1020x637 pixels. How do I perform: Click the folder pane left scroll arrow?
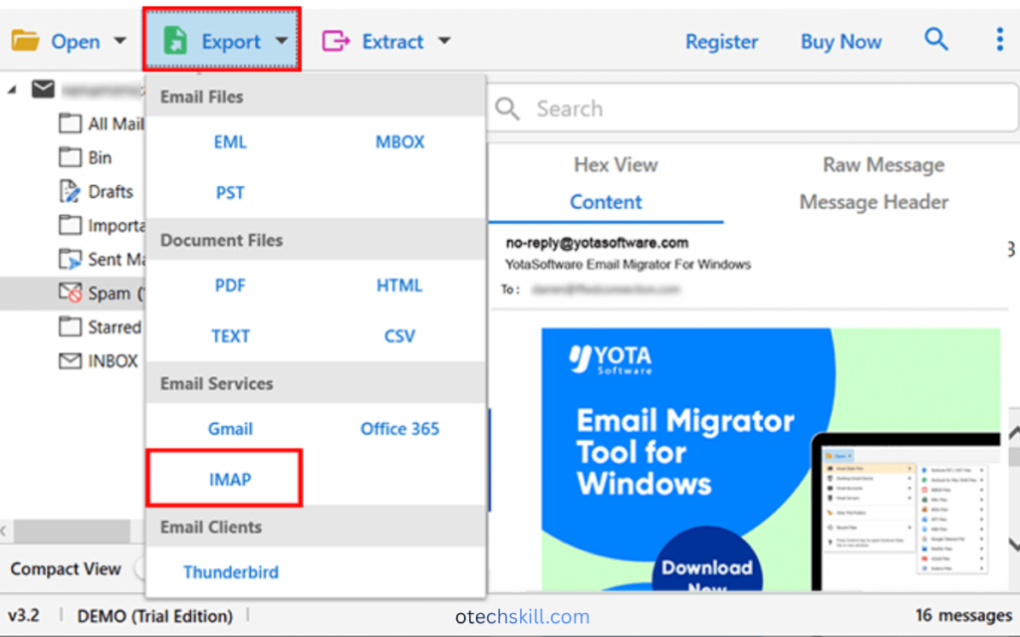(x=4, y=531)
